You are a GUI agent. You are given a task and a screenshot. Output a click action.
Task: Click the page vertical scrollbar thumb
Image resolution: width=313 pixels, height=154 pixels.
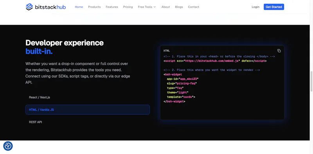[311, 82]
